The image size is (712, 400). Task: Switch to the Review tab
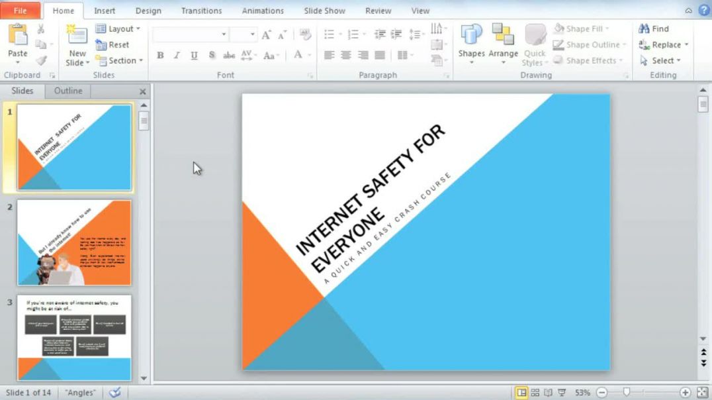378,11
